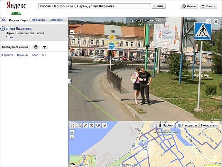222x167 pixels.
Task: Activate the magnifier zoom tool
Action: click(x=79, y=125)
